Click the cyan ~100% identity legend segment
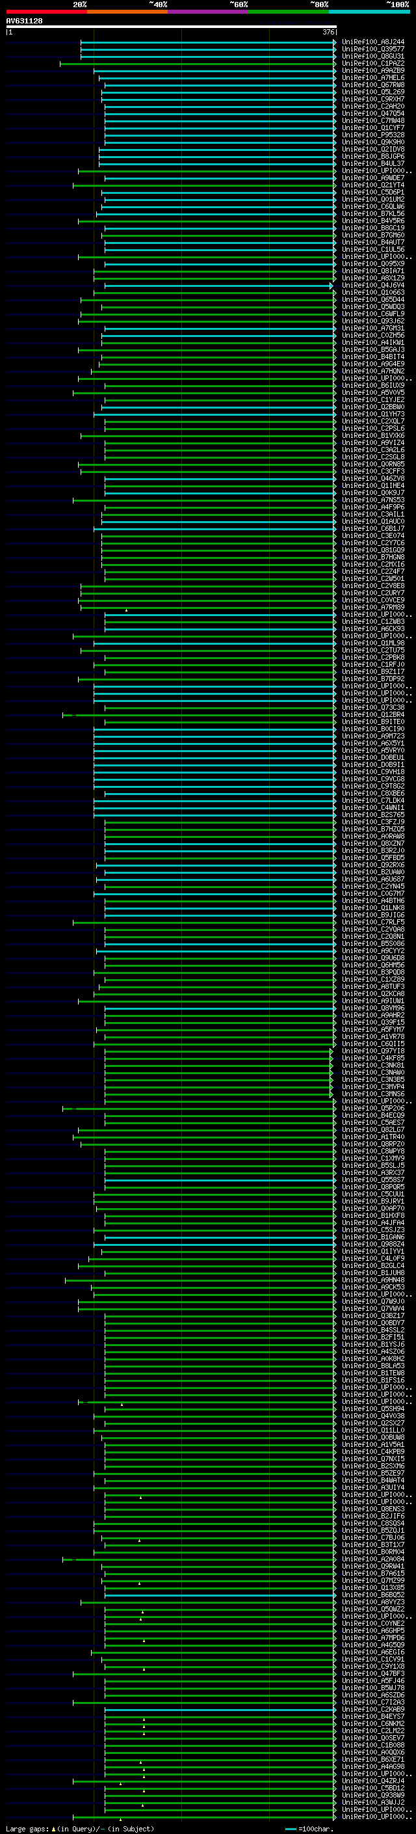416x1834 pixels. [x=370, y=12]
